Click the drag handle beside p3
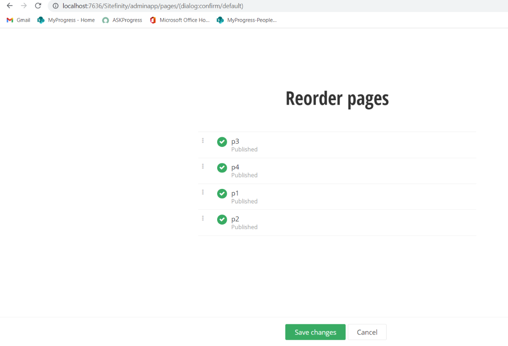The image size is (508, 346). point(203,141)
